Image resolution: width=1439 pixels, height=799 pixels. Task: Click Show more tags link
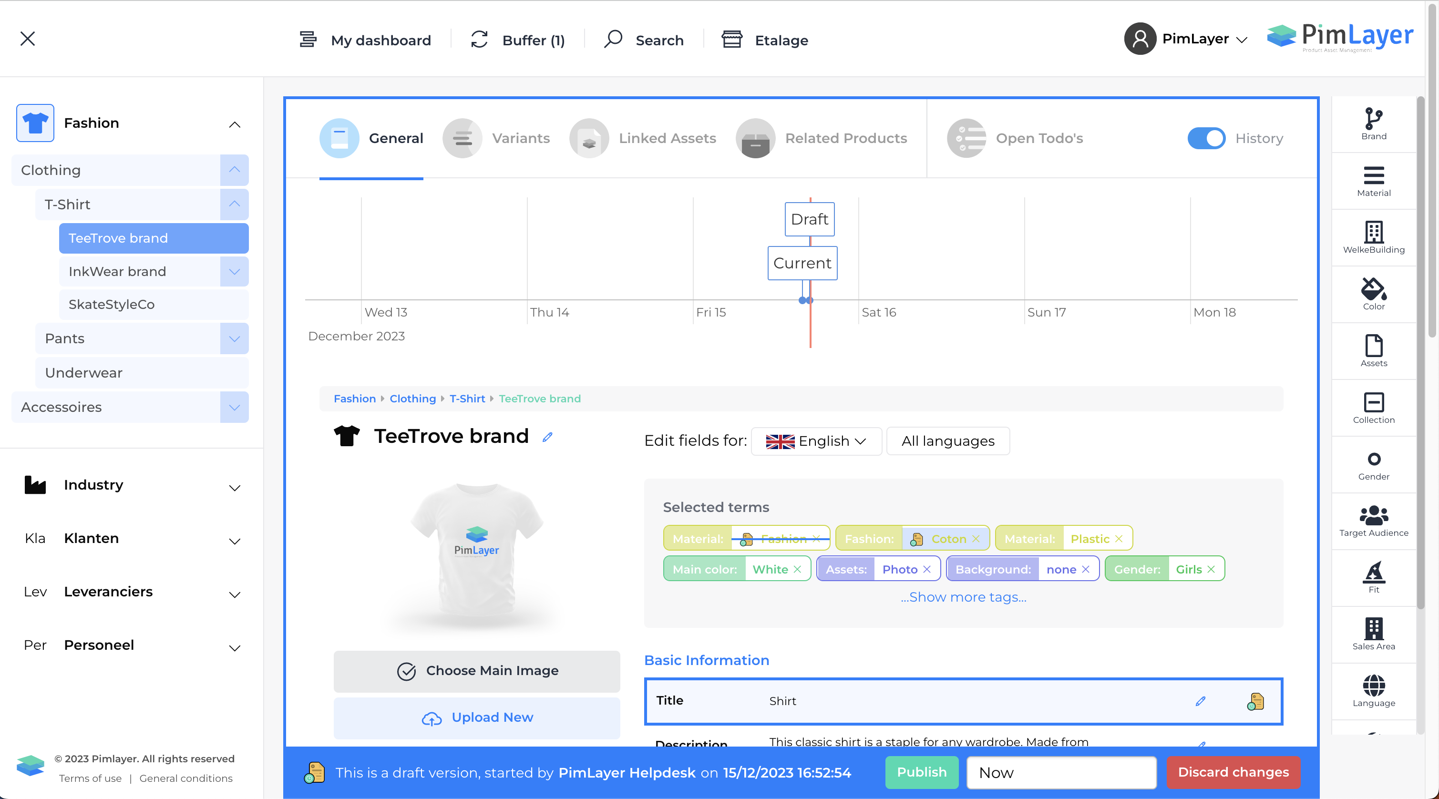click(963, 597)
